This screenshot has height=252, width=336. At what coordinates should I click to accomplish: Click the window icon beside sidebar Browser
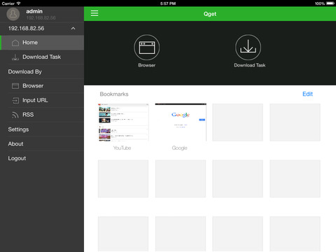tap(15, 86)
